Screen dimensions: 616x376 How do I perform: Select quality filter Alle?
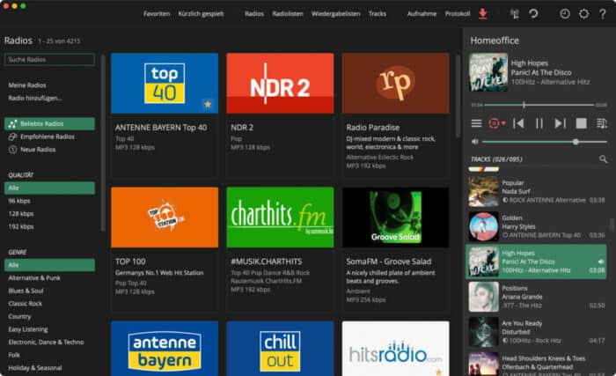[x=49, y=188]
